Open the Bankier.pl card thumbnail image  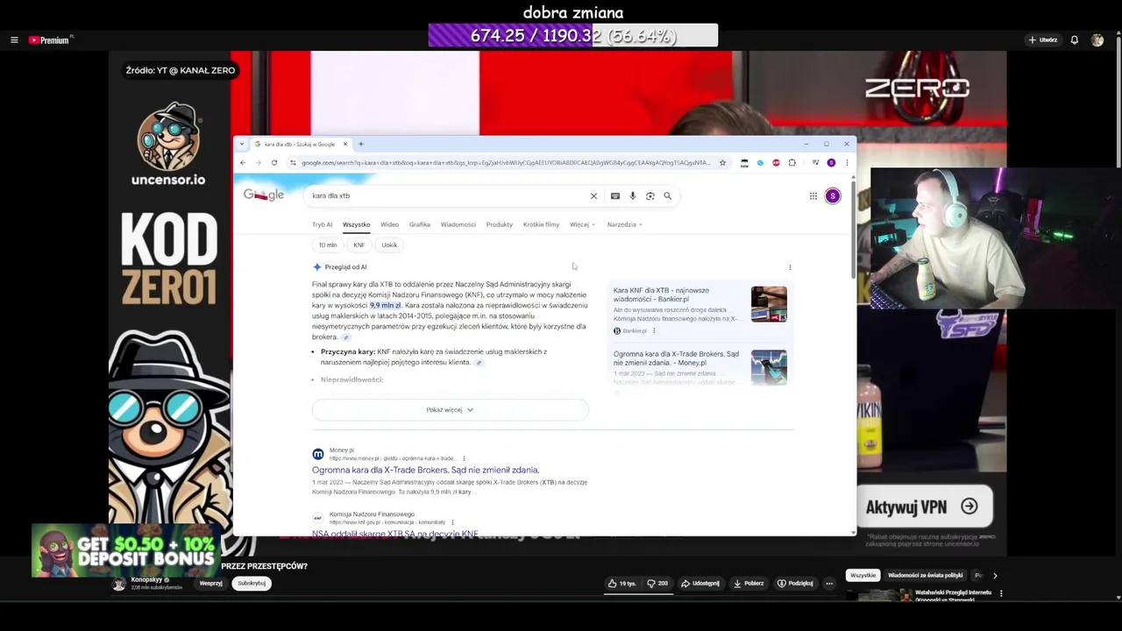(x=769, y=304)
